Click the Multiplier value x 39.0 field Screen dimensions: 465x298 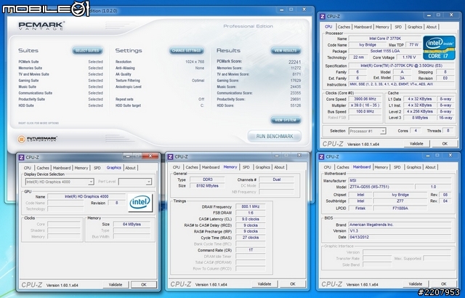click(x=365, y=105)
